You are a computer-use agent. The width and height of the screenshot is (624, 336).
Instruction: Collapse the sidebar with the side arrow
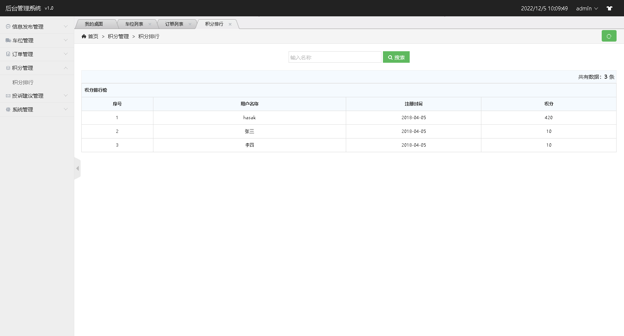click(78, 168)
